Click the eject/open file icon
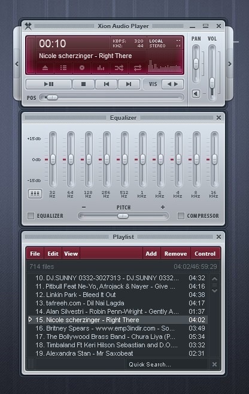 45,68
